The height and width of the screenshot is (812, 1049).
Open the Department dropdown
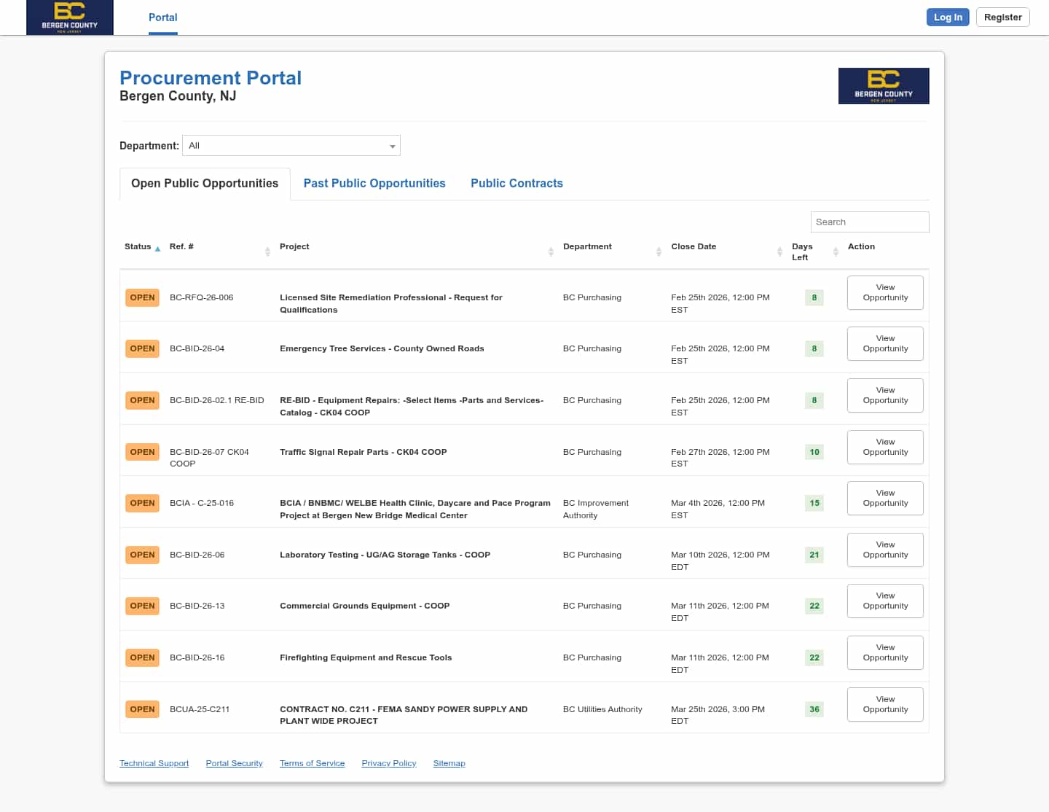291,146
